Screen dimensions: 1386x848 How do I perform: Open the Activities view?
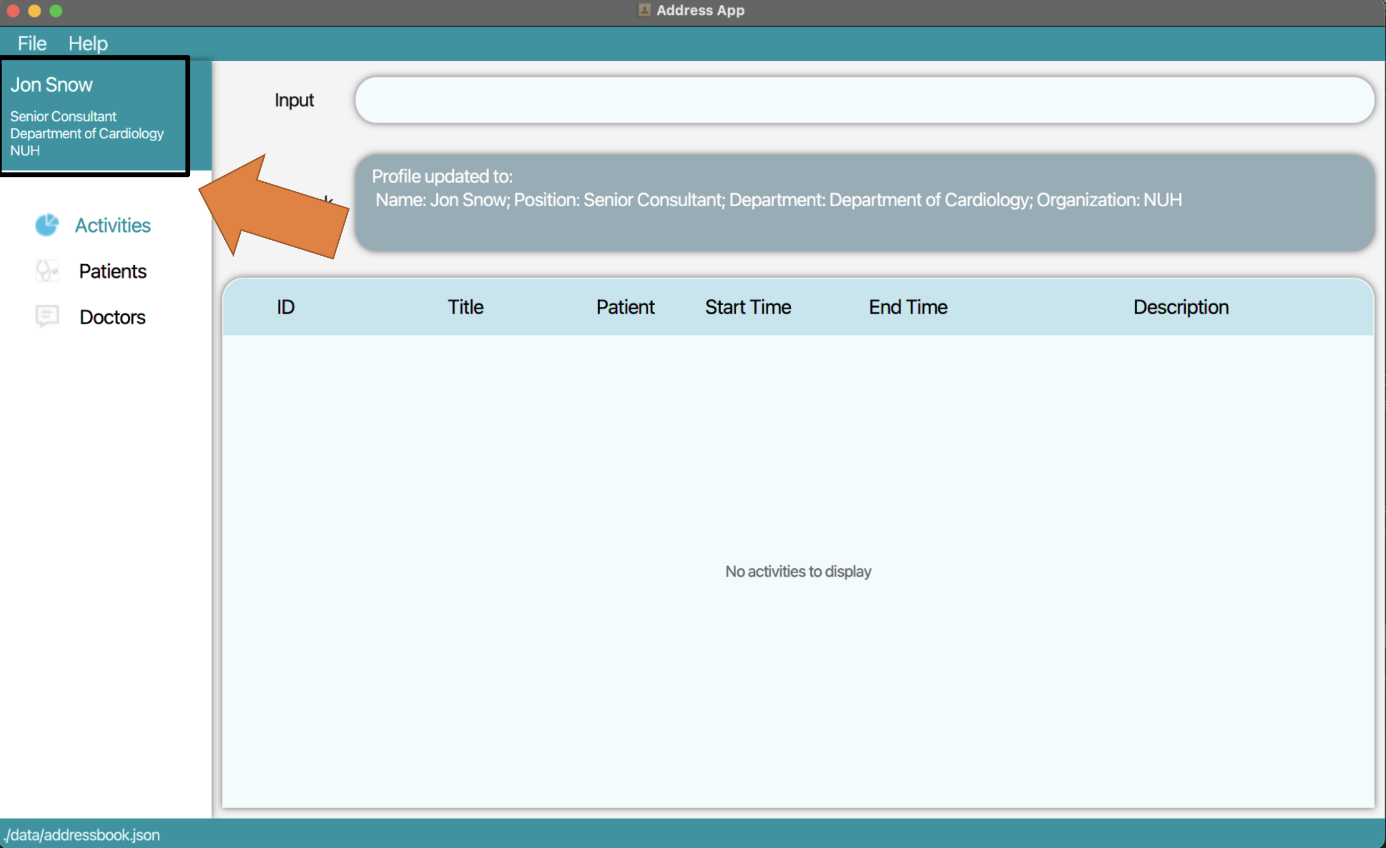(112, 225)
